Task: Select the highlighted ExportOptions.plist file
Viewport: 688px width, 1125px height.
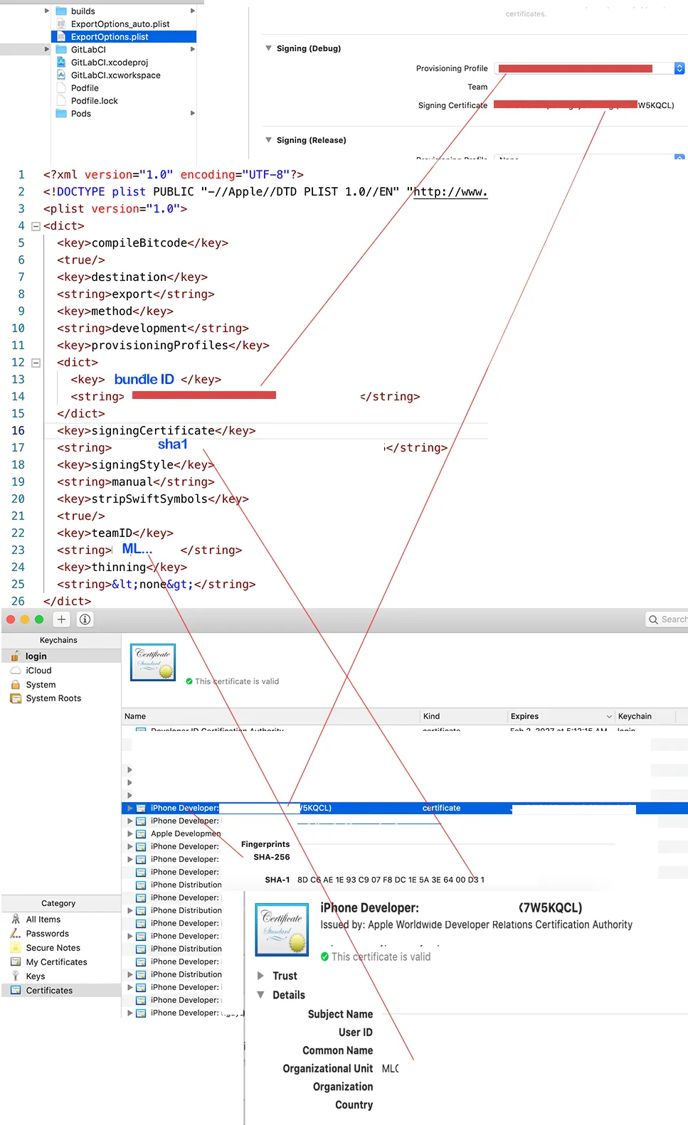Action: (124, 36)
